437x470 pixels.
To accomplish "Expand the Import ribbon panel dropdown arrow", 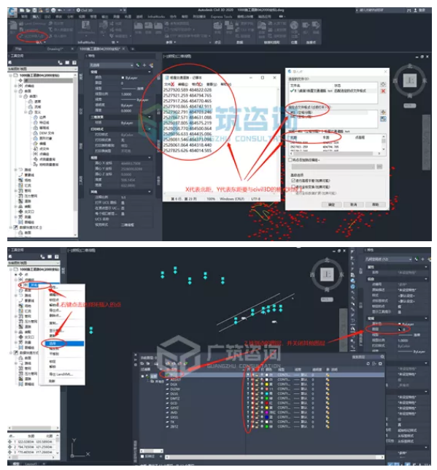I will pos(45,42).
